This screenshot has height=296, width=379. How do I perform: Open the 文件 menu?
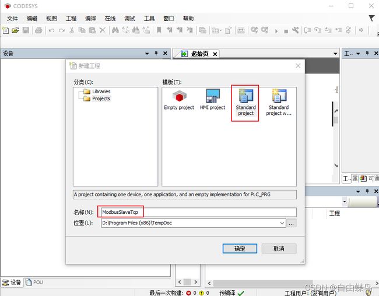pyautogui.click(x=12, y=19)
